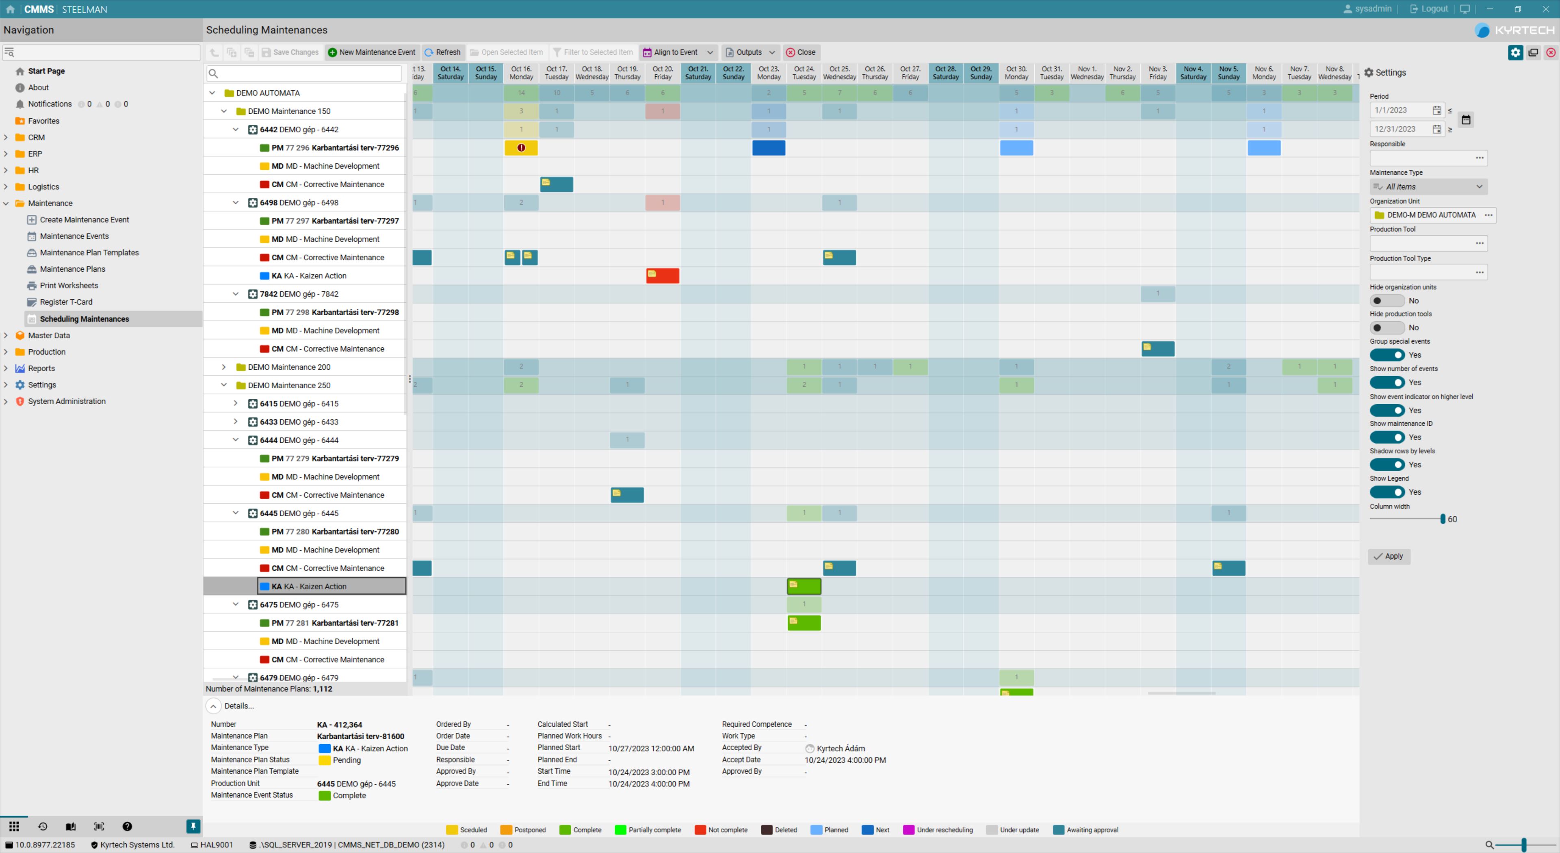Select the barcode scanner icon
Screen dimensions: 1560x853
(x=99, y=826)
